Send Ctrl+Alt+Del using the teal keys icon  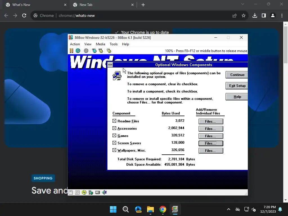click(x=94, y=51)
